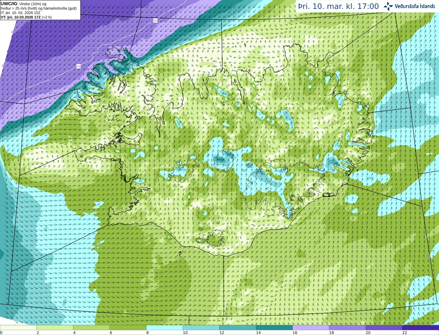Click the legend value 0
The width and height of the screenshot is (439, 335).
[x=1, y=333]
